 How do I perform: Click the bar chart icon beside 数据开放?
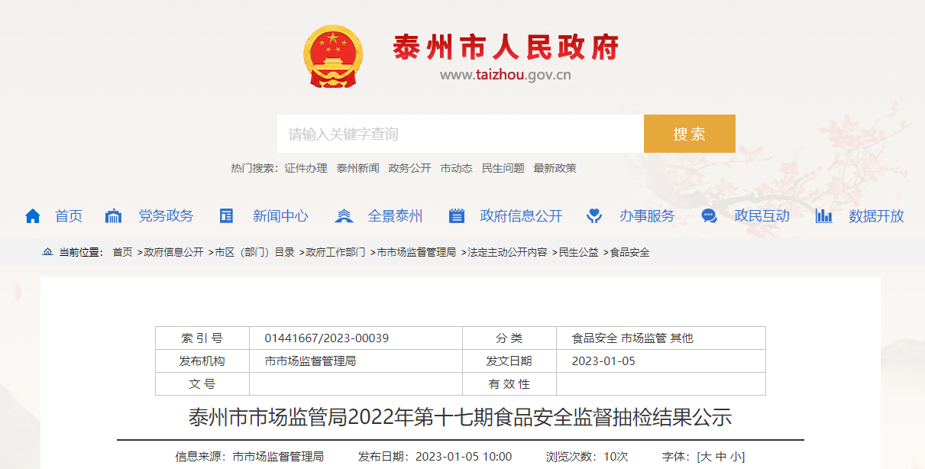[x=823, y=216]
